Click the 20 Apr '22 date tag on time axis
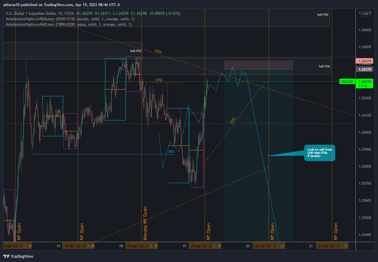Viewport: 378px width, 262px height. tap(269, 246)
